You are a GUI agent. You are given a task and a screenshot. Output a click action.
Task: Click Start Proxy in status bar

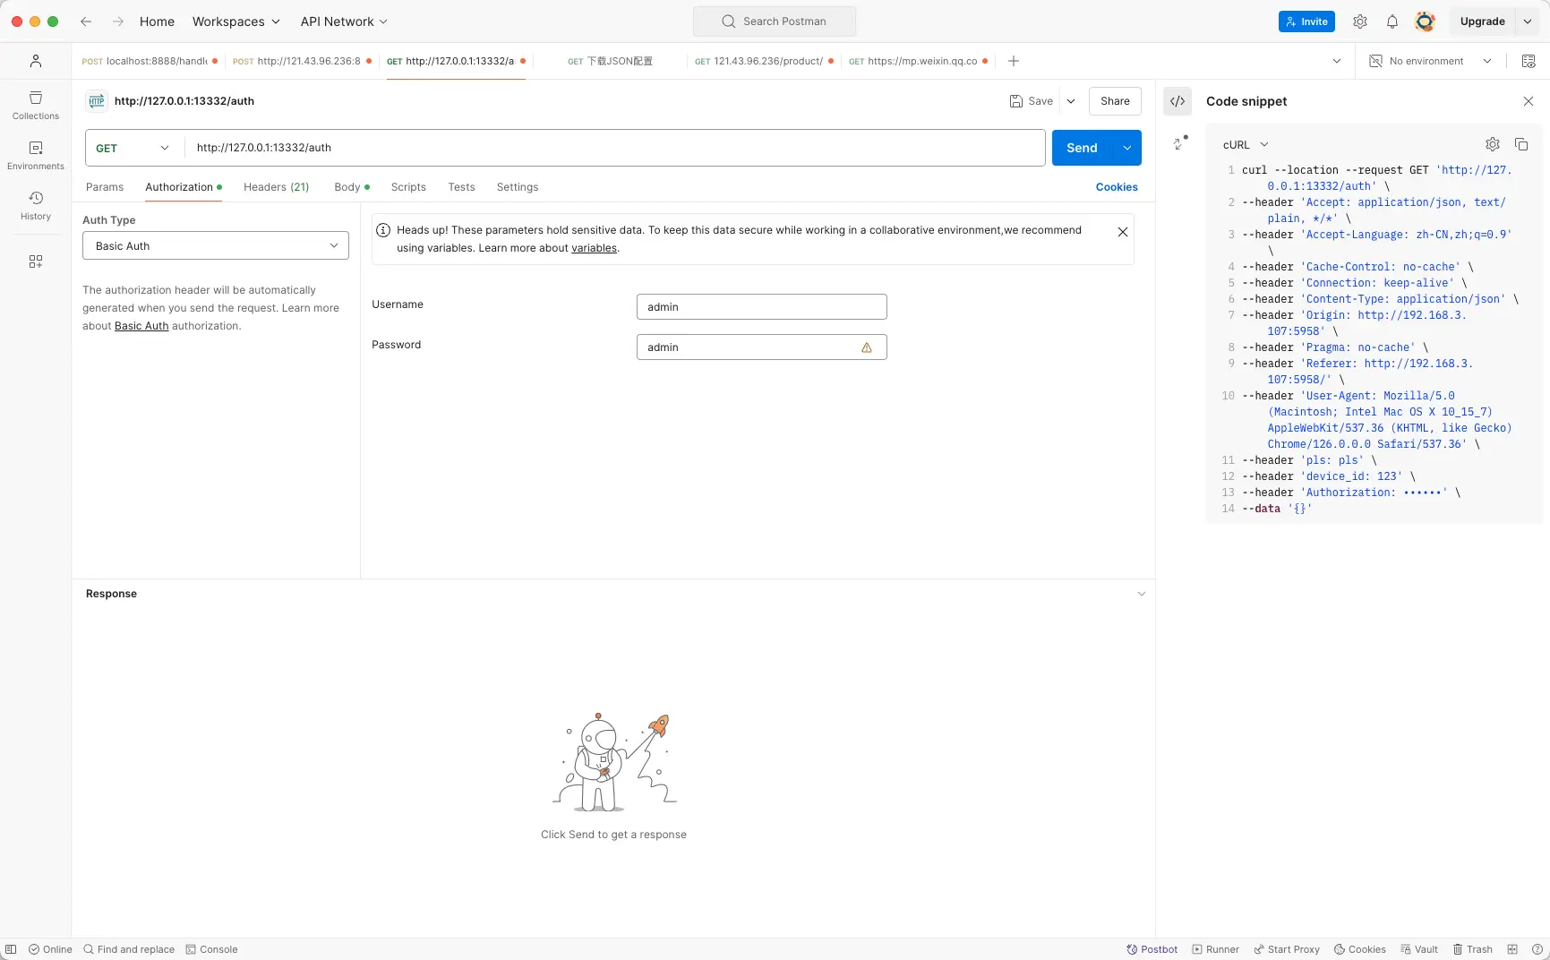(x=1287, y=949)
